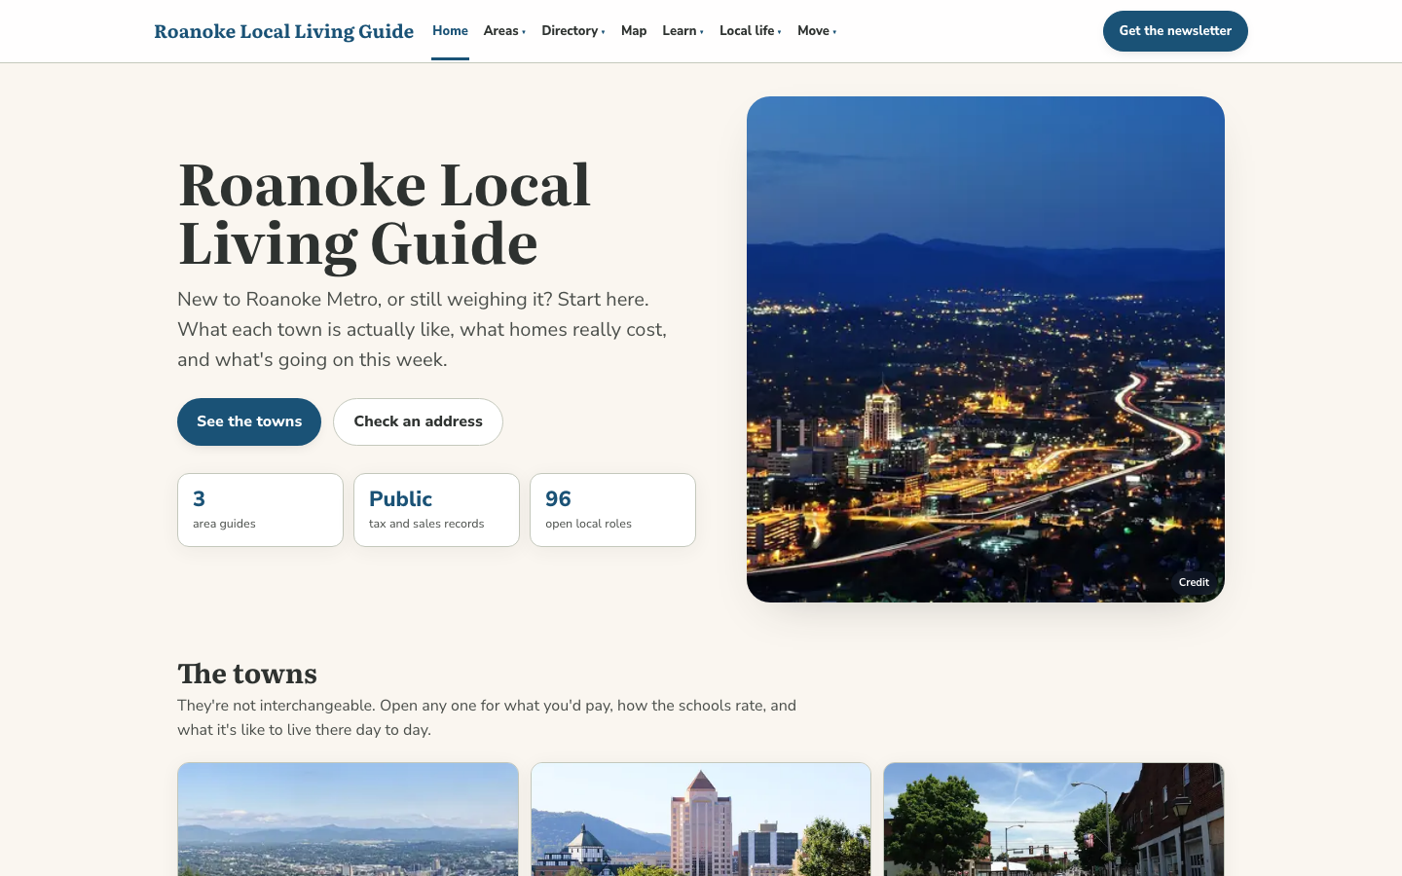Viewport: 1402px width, 876px height.
Task: Open the 3 area guides stat card
Action: click(x=260, y=510)
